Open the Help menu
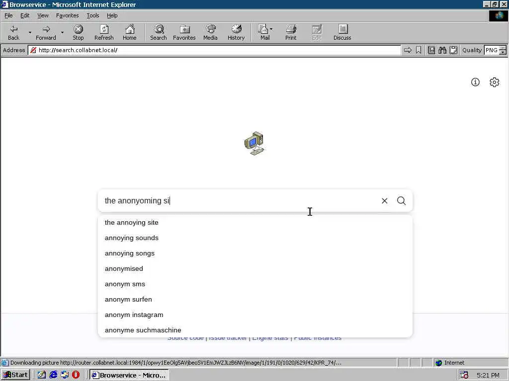This screenshot has width=509, height=381. coord(112,15)
